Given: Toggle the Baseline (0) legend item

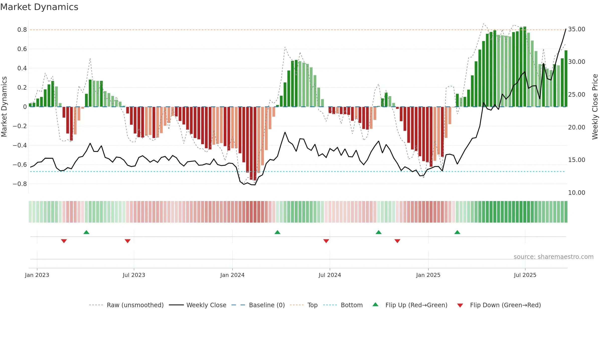Looking at the screenshot, I should [x=258, y=305].
